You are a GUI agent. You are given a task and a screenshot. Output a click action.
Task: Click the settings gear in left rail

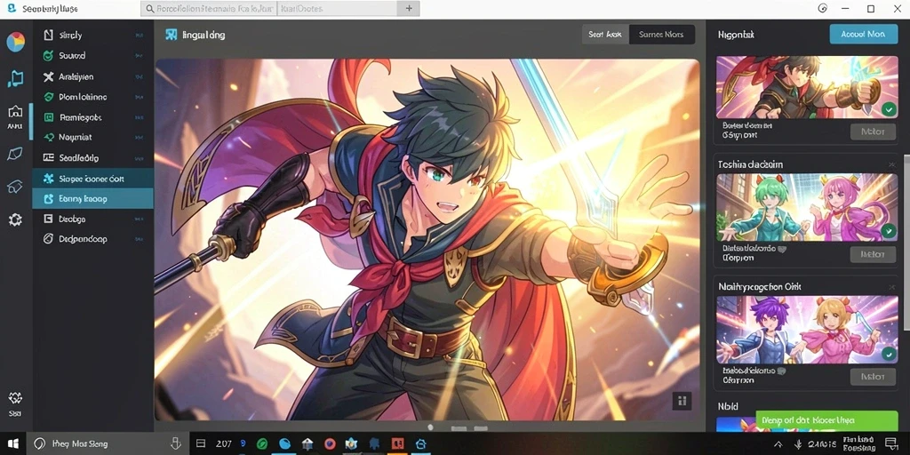(15, 220)
